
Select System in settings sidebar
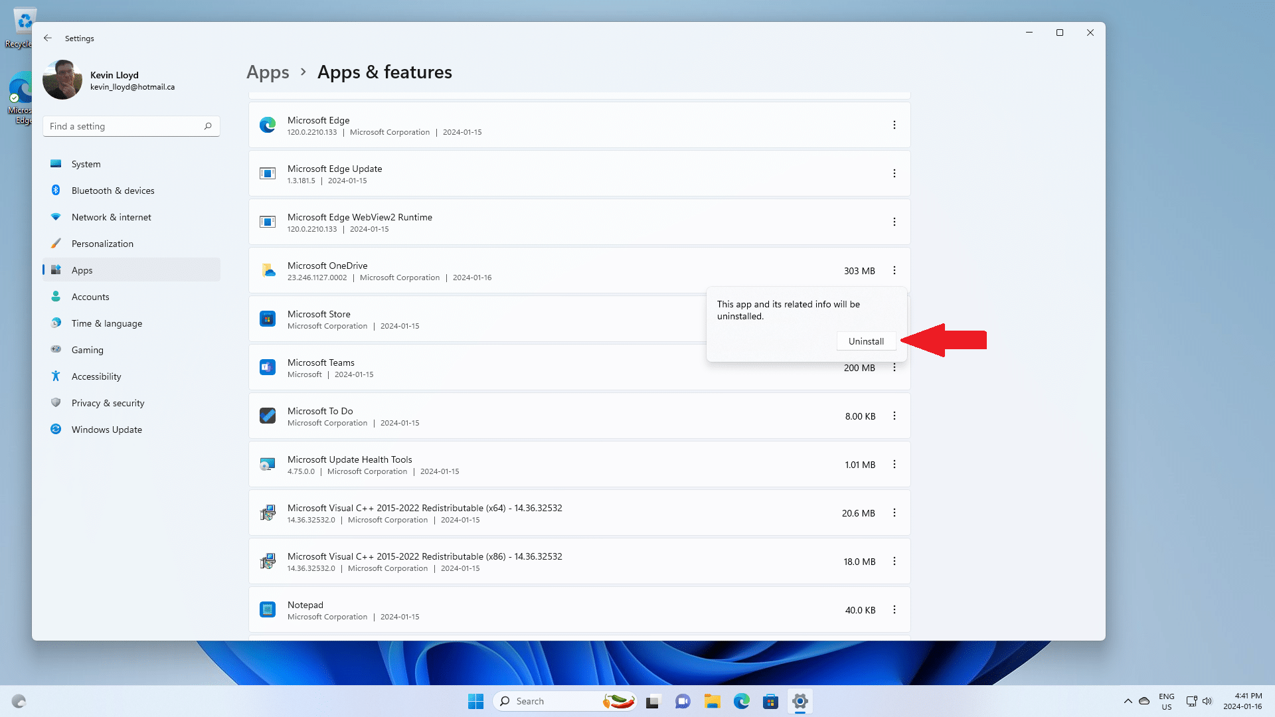click(x=86, y=164)
